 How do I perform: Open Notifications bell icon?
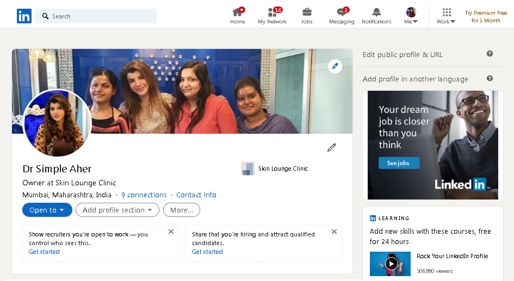pyautogui.click(x=376, y=12)
